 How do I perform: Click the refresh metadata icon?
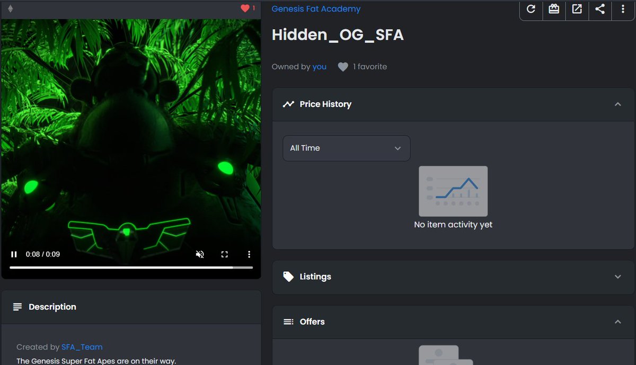pos(531,9)
